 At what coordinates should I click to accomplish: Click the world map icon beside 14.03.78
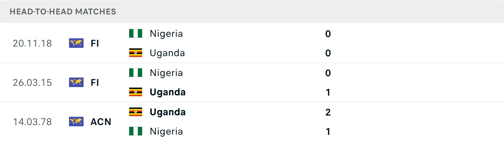point(76,122)
